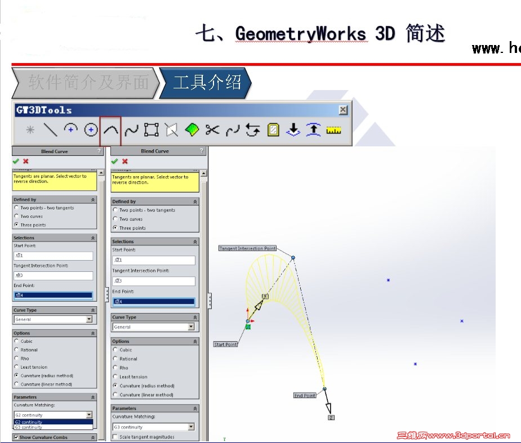Select the Rectangle with corner handles tool

tap(151, 130)
